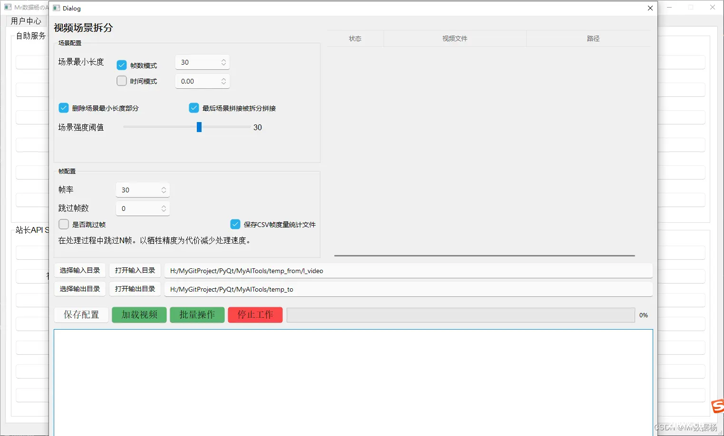Click the 帧率 spinbox showing 30
Screen dimensions: 724x436
(143, 190)
